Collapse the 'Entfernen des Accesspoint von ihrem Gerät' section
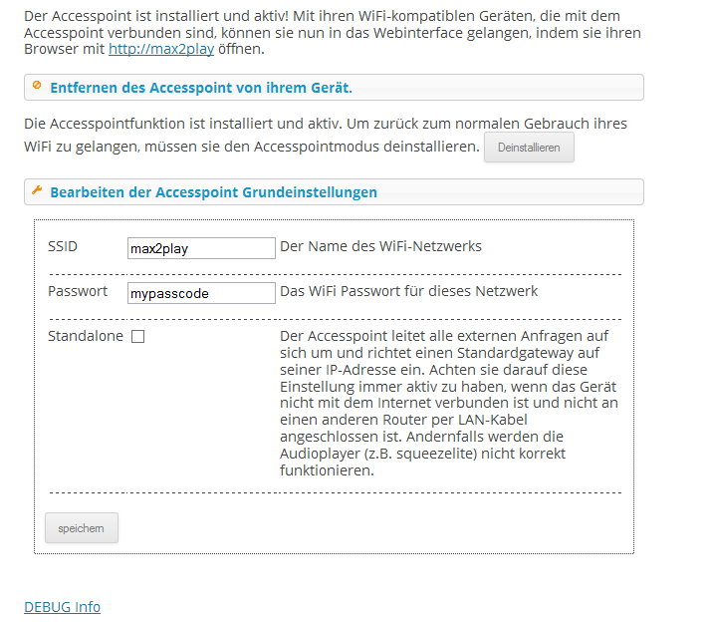Screen dimensions: 709x622 click(334, 88)
